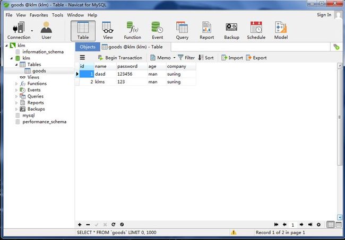Open the View objects button
Image resolution: width=345 pixels, height=240 pixels.
click(x=108, y=31)
